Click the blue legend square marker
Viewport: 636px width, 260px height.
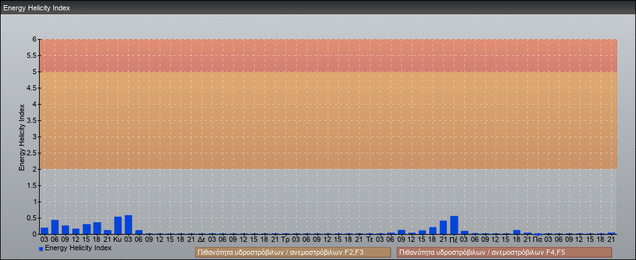pos(41,248)
